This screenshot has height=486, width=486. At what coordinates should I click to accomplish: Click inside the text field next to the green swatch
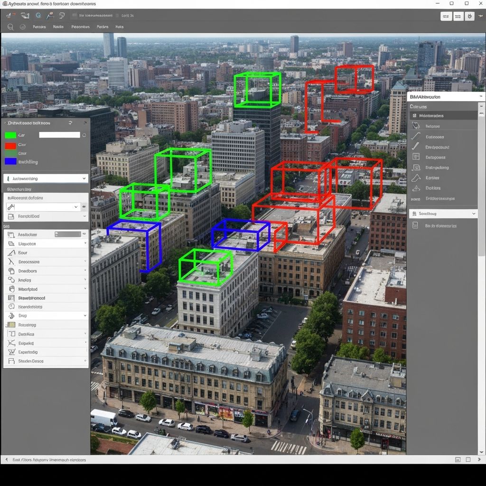[x=59, y=135]
